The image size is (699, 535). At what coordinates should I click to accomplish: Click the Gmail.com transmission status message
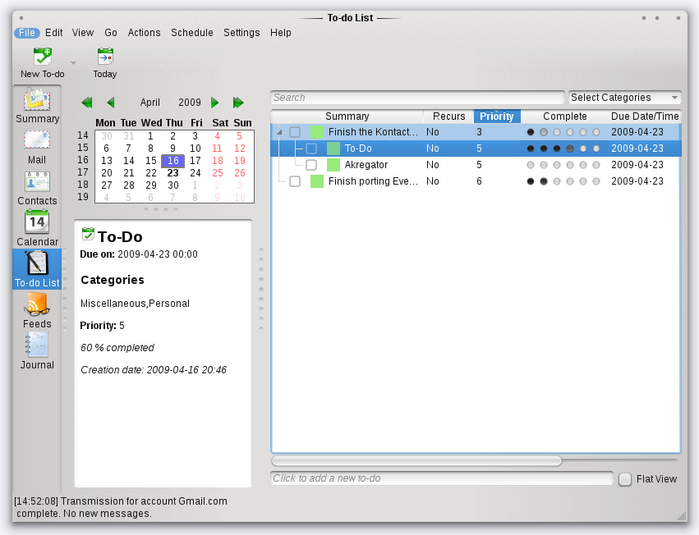[x=121, y=507]
